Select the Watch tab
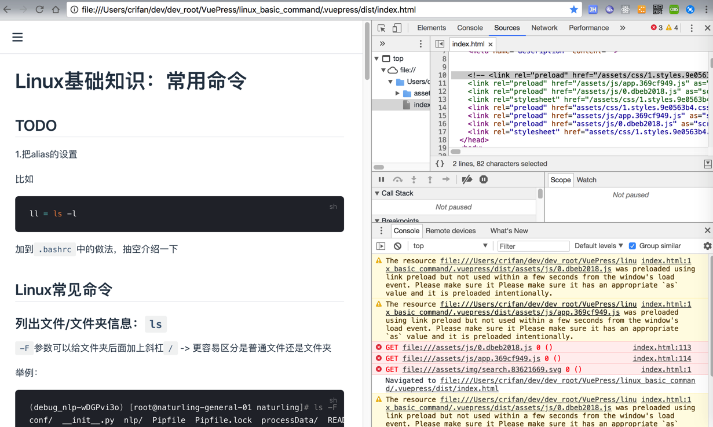Viewport: 713px width, 427px height. tap(586, 180)
